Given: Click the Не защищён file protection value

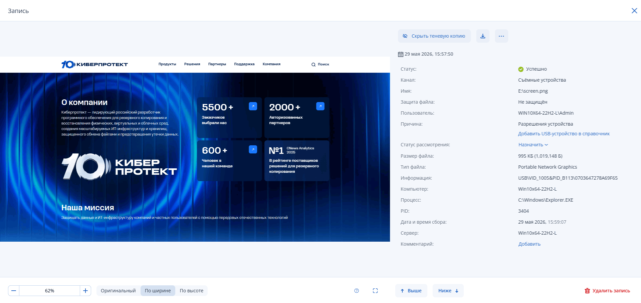Looking at the screenshot, I should 532,102.
